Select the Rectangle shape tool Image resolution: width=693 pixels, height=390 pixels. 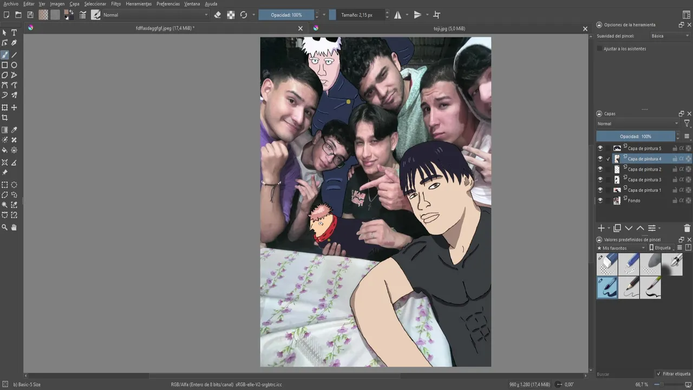pyautogui.click(x=5, y=65)
